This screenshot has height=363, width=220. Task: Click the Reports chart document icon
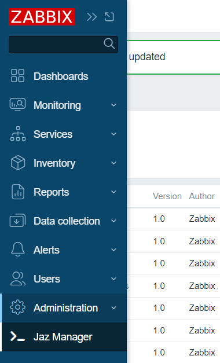(18, 192)
